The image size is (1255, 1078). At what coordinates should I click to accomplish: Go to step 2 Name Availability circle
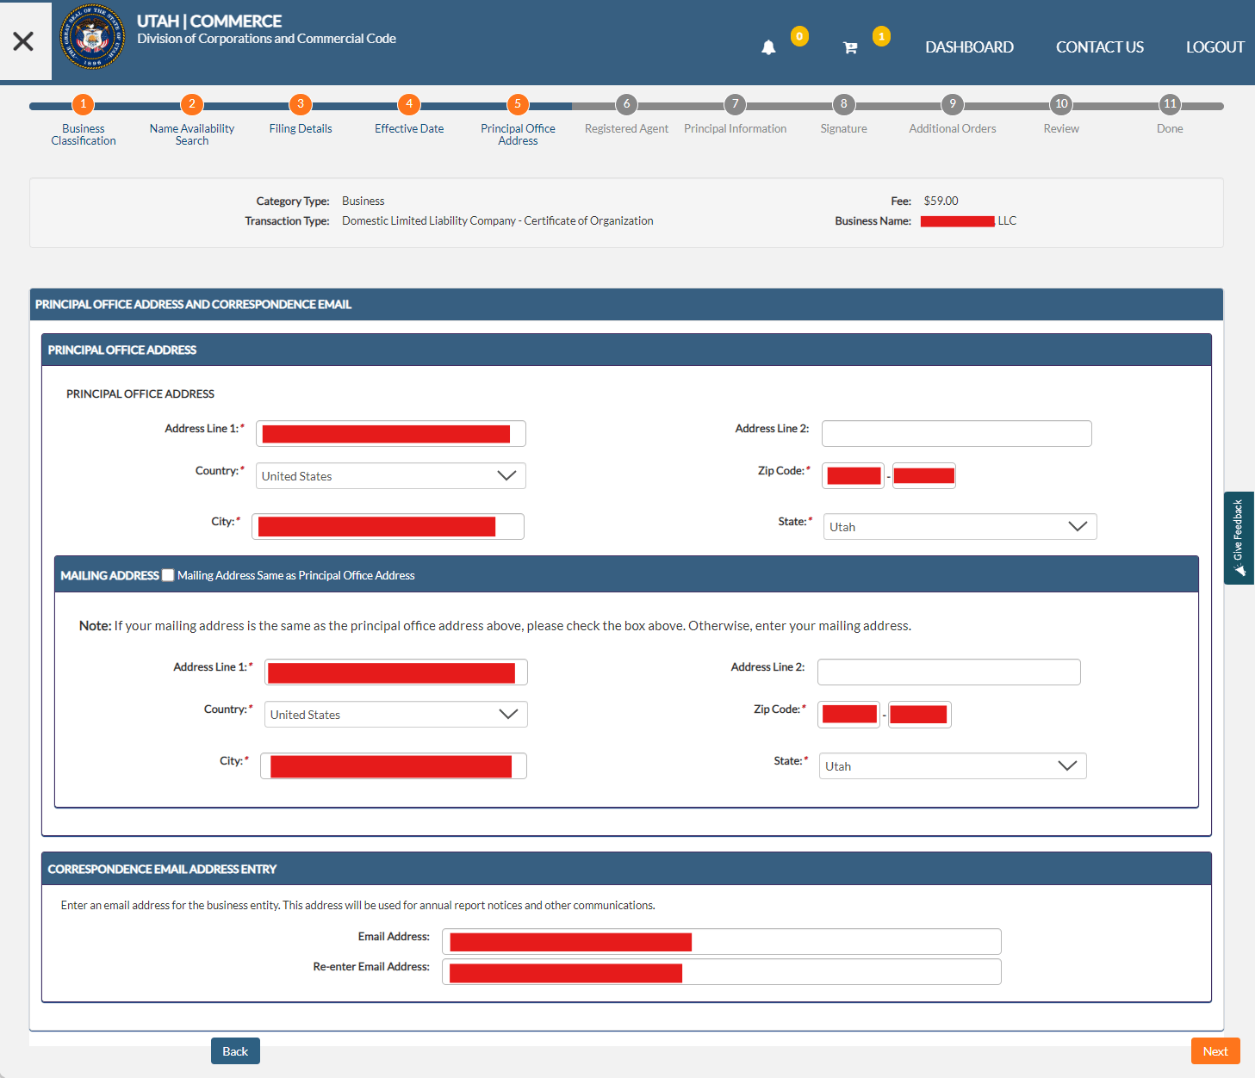pos(192,104)
